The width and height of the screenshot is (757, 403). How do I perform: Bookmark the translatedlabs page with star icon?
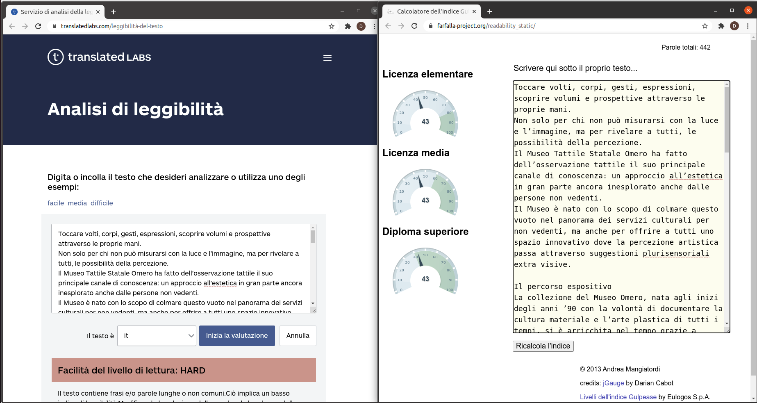[x=332, y=26]
